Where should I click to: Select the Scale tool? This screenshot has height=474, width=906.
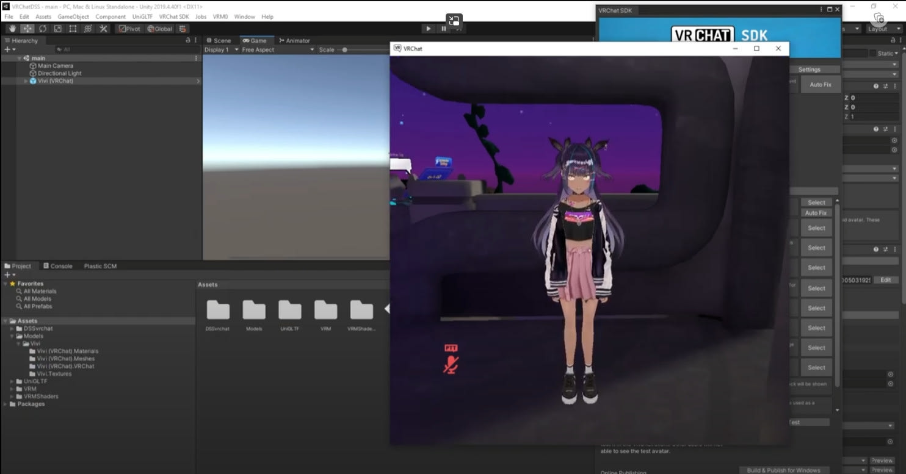57,29
